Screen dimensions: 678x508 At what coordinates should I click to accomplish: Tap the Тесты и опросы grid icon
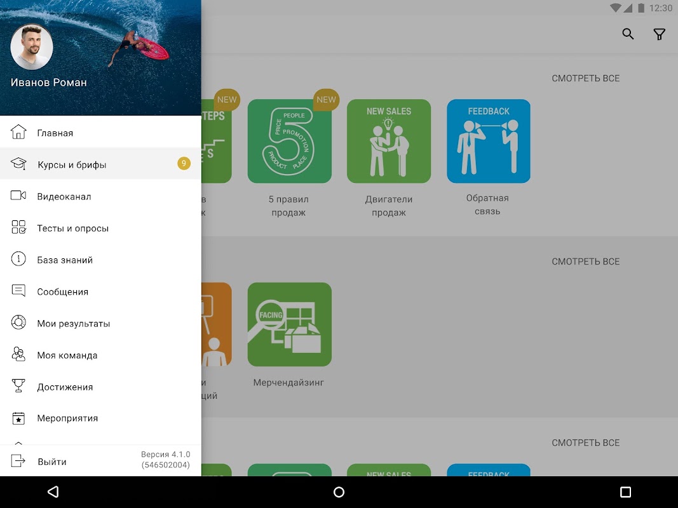point(18,227)
